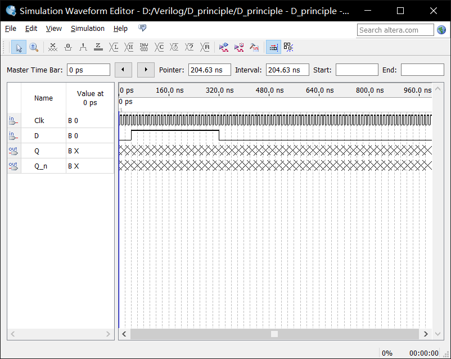Viewport: 451px width, 359px height.
Task: Toggle Snap to Transition button
Action: pyautogui.click(x=288, y=47)
